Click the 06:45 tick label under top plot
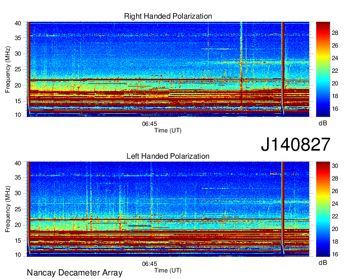The height and width of the screenshot is (279, 344). tap(149, 124)
